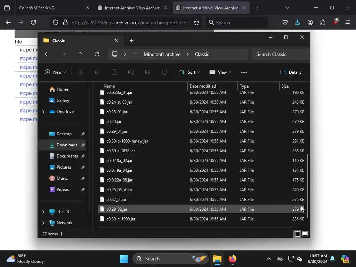Expand OneDrive in navigation pane
The image size is (356, 267).
43,112
